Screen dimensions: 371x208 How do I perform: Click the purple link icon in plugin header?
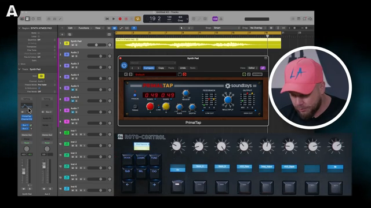[x=263, y=68]
